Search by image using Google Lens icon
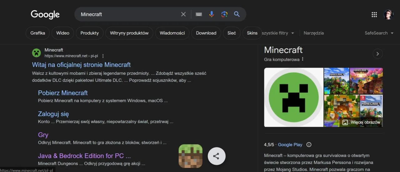This screenshot has height=172, width=400. click(x=224, y=14)
